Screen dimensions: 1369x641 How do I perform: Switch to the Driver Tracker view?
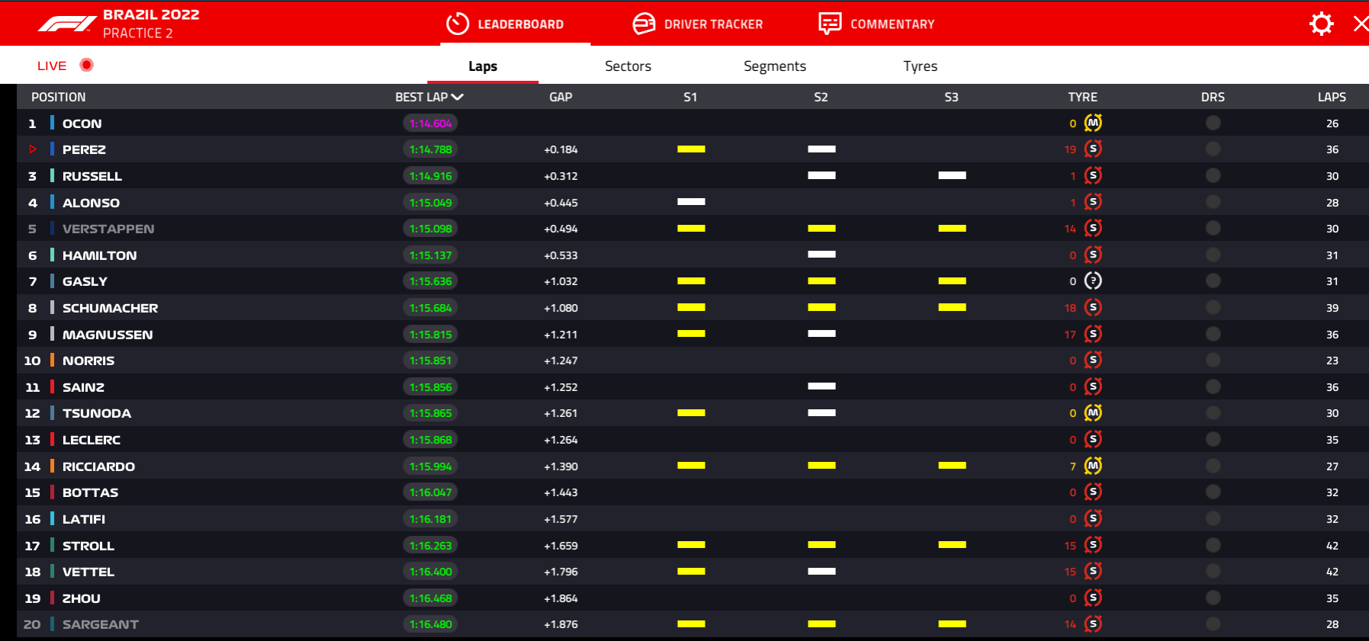tap(698, 24)
